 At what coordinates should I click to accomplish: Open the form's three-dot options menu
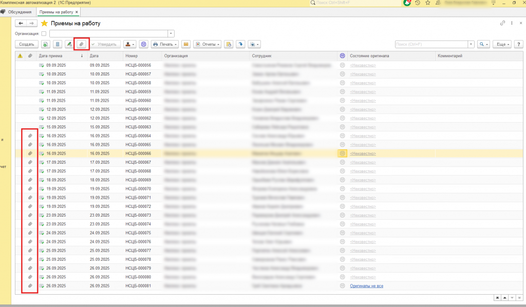pos(512,23)
